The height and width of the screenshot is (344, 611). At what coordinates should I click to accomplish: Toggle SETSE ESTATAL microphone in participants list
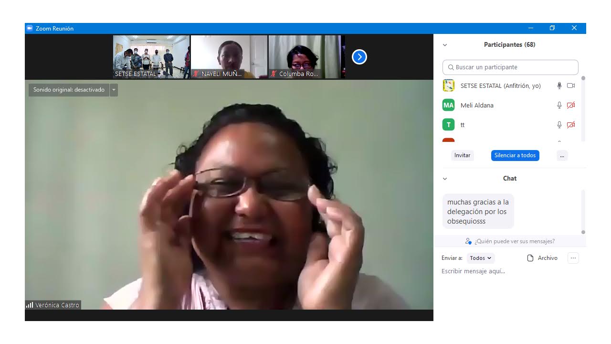pos(559,86)
